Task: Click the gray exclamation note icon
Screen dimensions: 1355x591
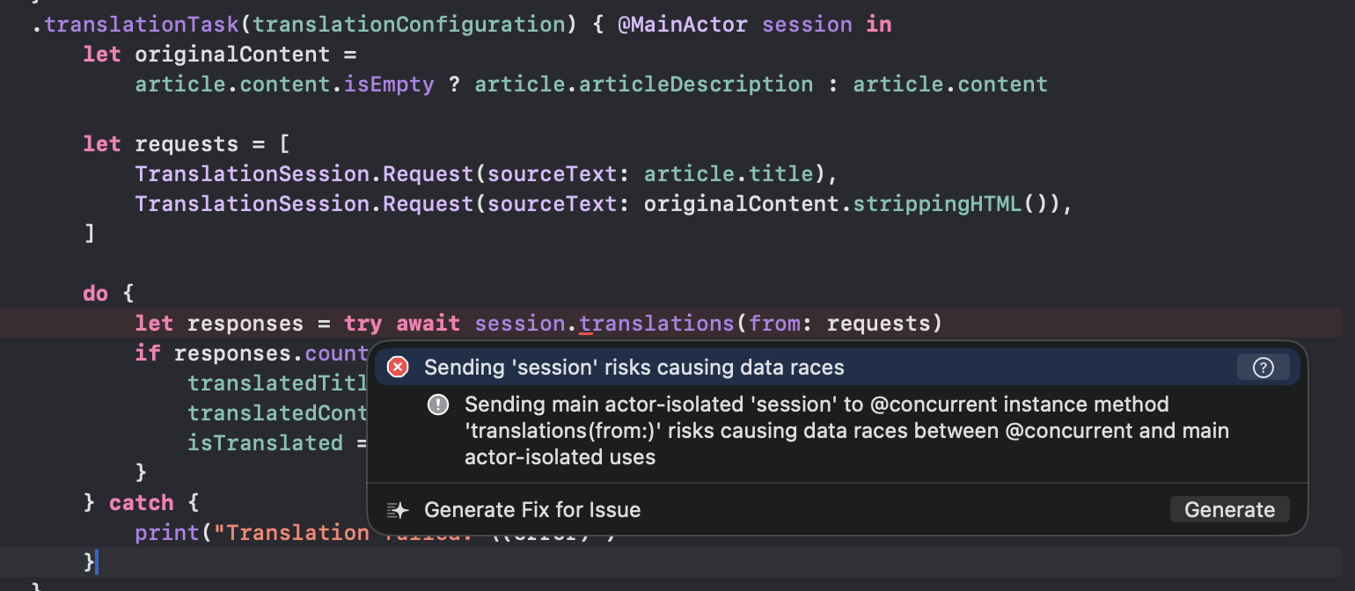Action: pos(438,405)
